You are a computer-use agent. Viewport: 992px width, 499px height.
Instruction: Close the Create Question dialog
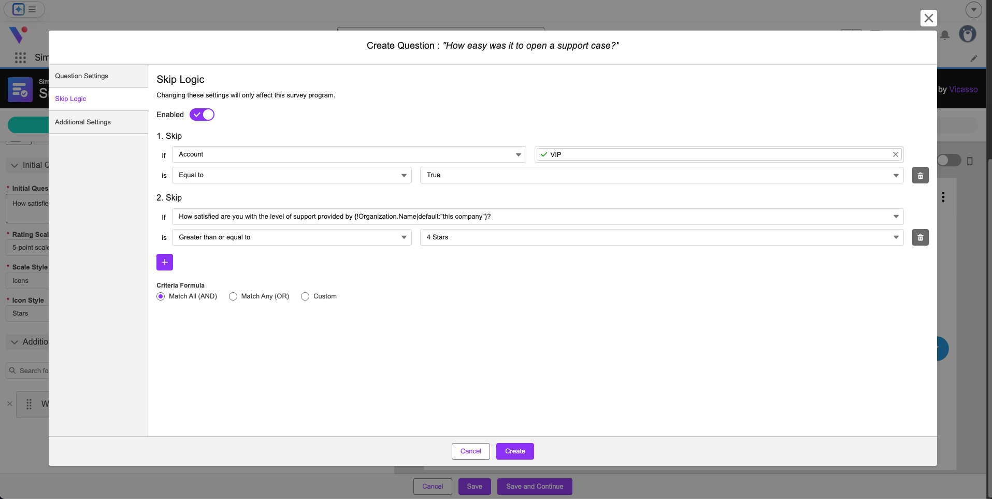929,18
